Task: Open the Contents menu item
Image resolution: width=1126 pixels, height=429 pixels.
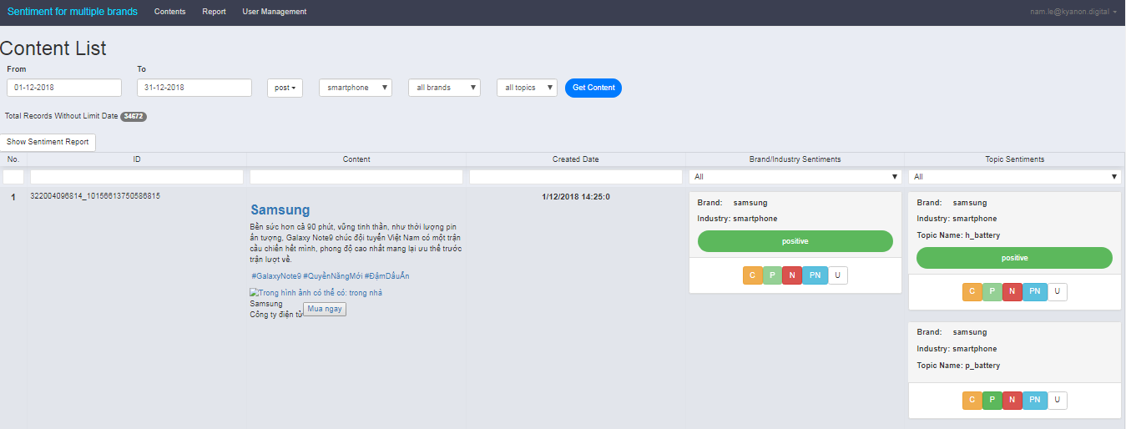Action: (170, 12)
